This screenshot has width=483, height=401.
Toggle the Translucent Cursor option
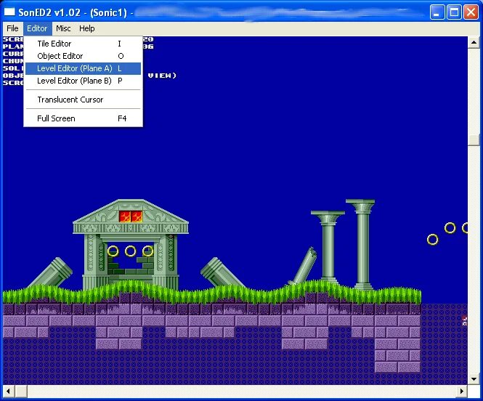[83, 100]
